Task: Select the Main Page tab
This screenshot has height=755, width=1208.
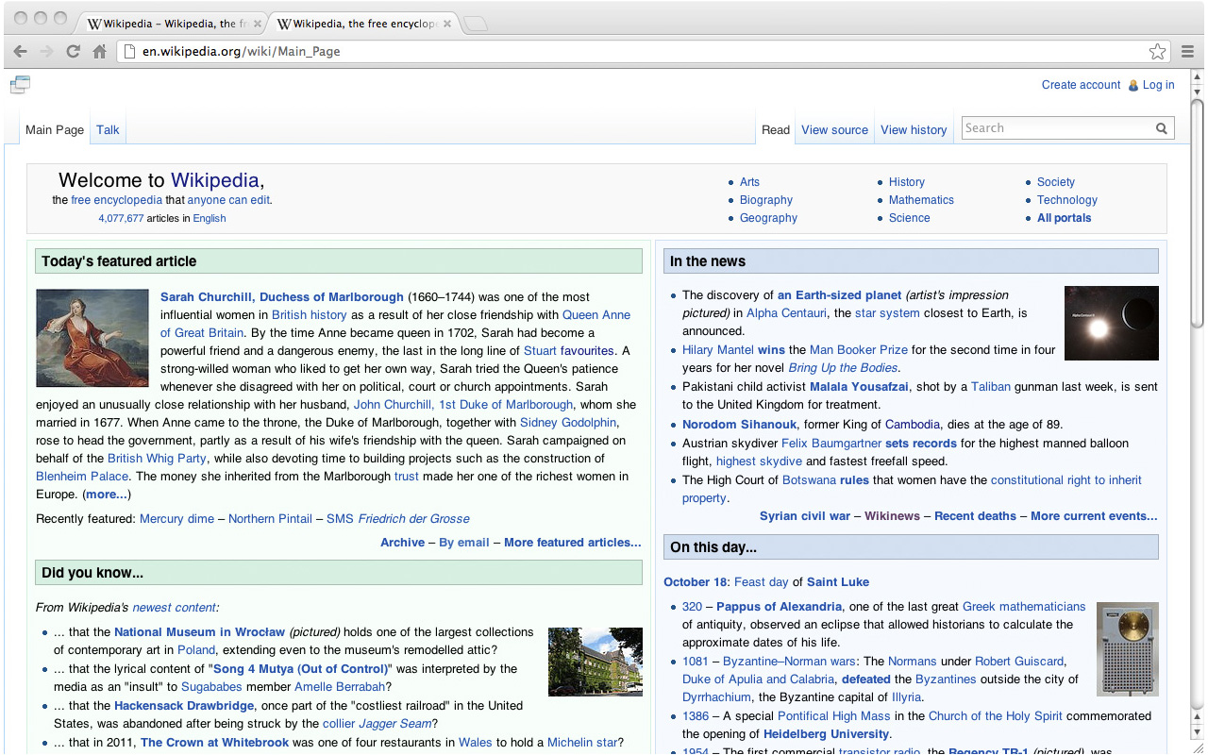Action: coord(55,130)
